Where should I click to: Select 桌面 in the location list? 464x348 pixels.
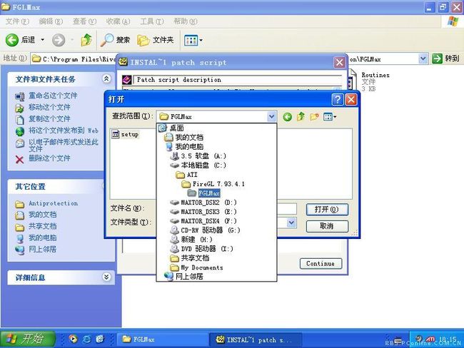(177, 128)
